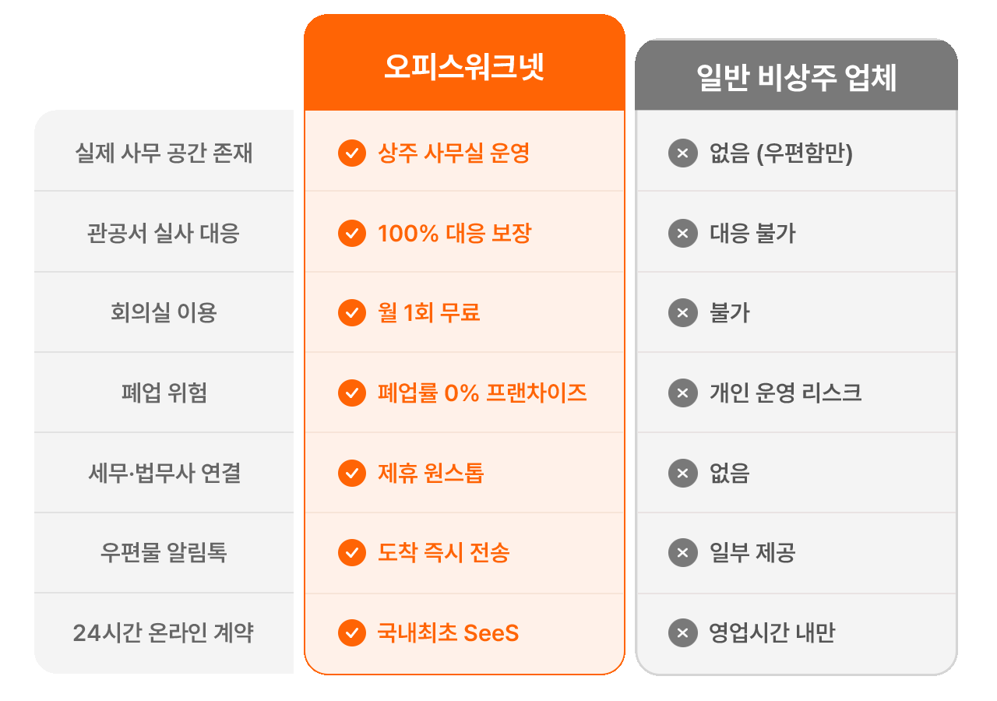The image size is (997, 701).
Task: Click the checkmark icon beside 도착 즉시 전송
Action: point(352,552)
